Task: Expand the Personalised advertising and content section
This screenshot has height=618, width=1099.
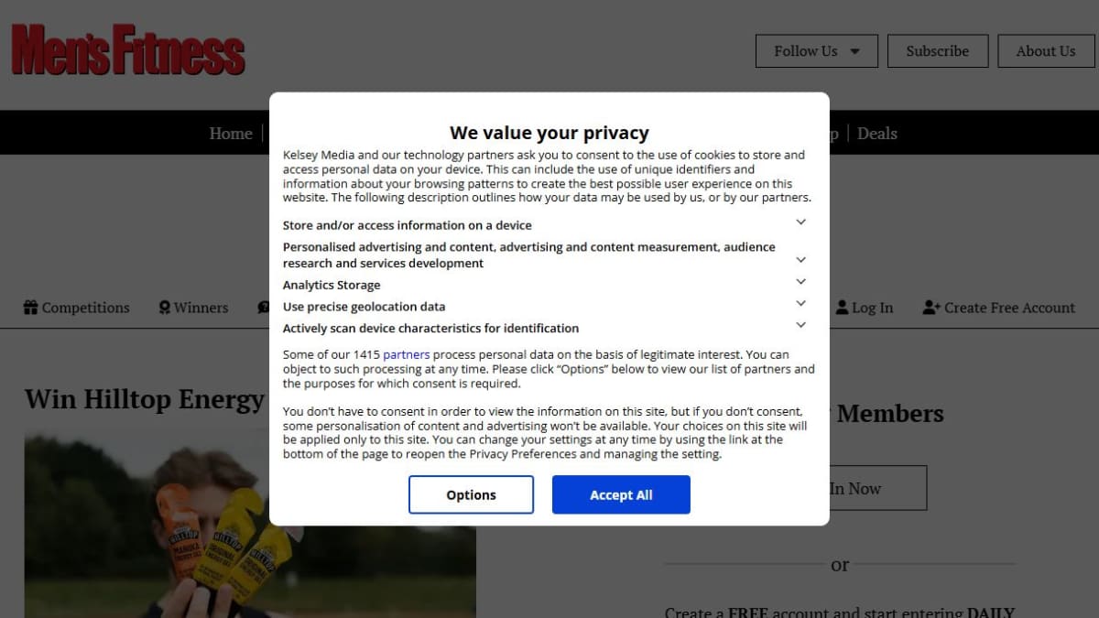Action: coord(800,260)
